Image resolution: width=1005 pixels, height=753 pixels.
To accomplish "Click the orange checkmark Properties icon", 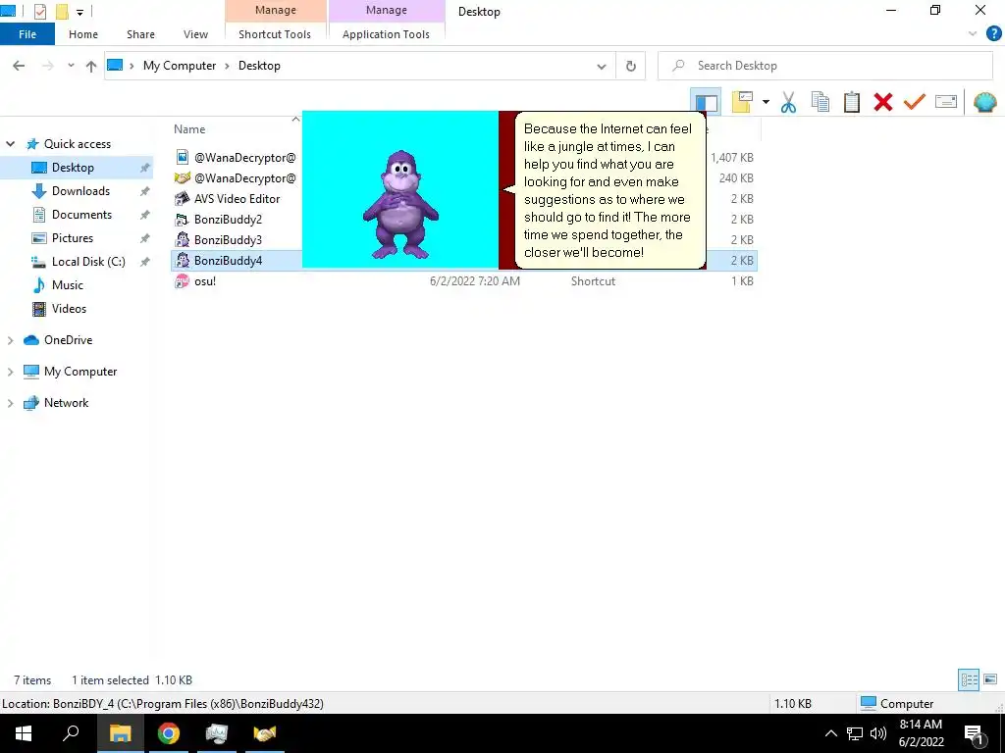I will point(915,102).
